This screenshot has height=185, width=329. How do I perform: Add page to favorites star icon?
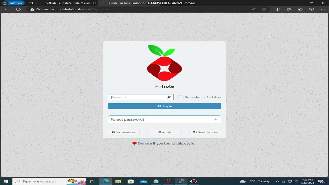pyautogui.click(x=264, y=9)
